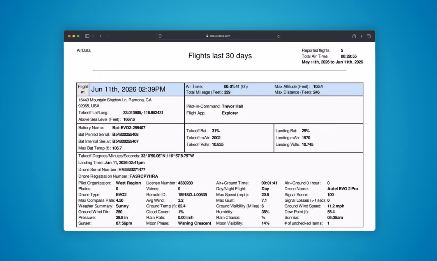437x261 pixels.
Task: Add a new tab with plus icon
Action: pos(361,36)
